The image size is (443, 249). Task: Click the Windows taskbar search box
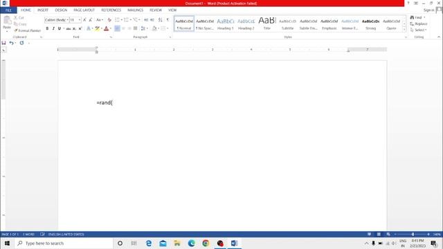(x=64, y=243)
